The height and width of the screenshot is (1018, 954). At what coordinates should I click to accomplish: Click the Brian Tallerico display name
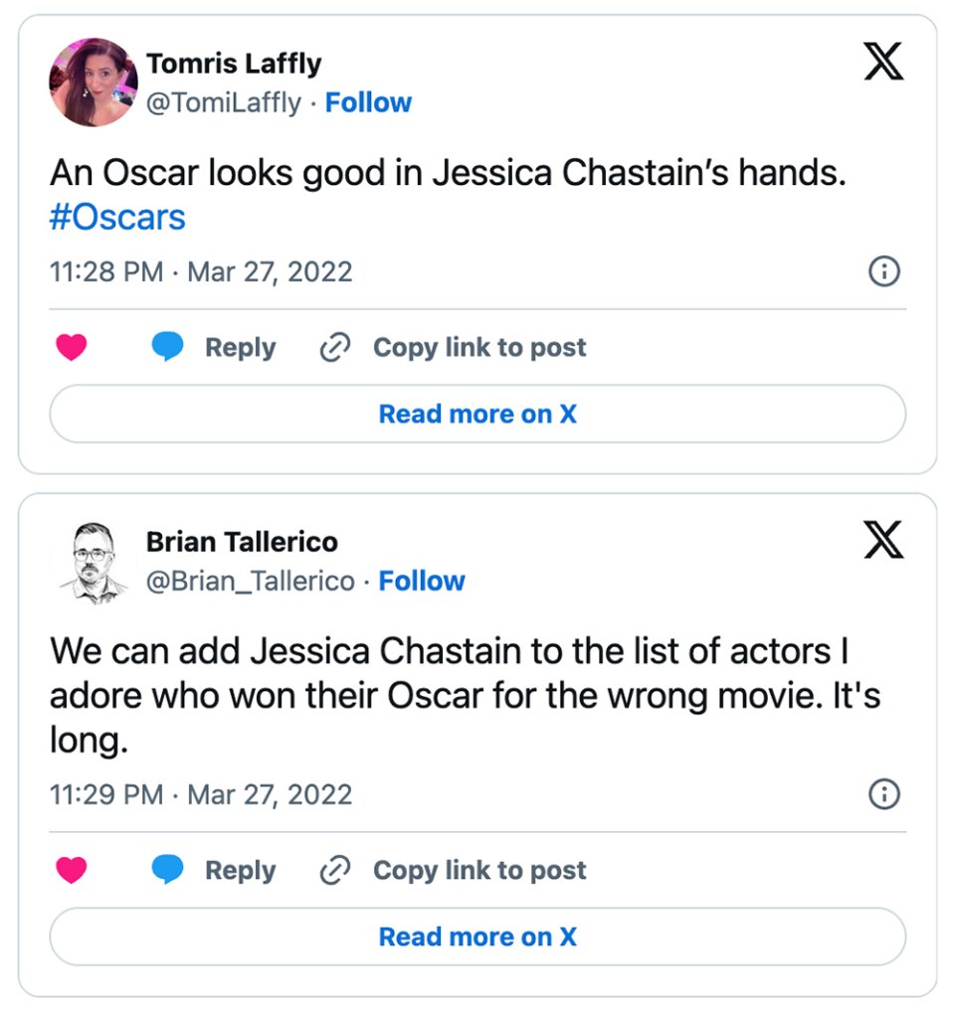242,542
